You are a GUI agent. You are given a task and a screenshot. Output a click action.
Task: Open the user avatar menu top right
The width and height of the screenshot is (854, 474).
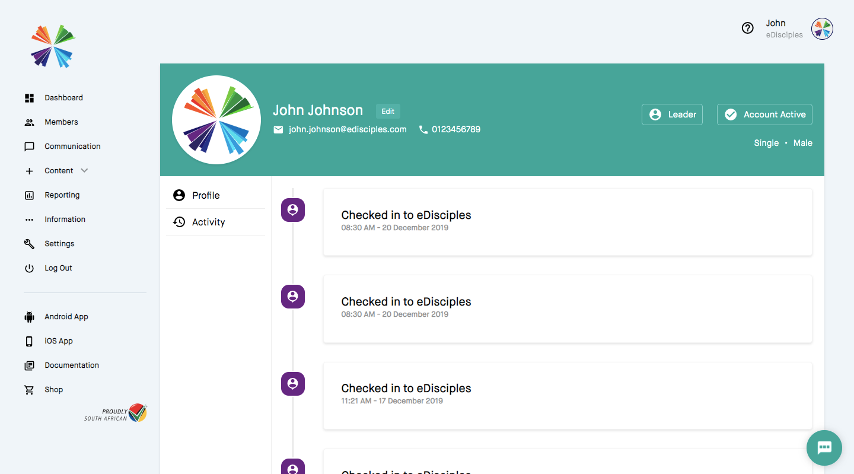point(822,28)
